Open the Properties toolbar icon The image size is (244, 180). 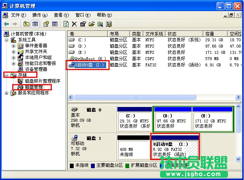click(83, 24)
